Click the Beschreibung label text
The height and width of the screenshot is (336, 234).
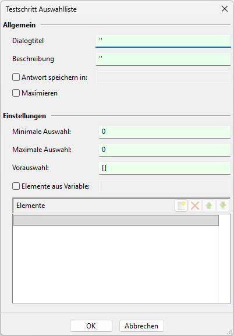tap(33, 59)
